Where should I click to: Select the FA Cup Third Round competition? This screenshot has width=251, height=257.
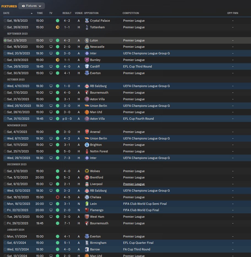(x=136, y=249)
